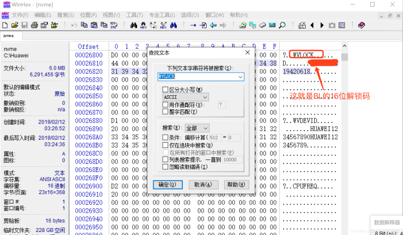Click offset 00026800 row label
This screenshot has height=235, width=403.
(x=89, y=55)
